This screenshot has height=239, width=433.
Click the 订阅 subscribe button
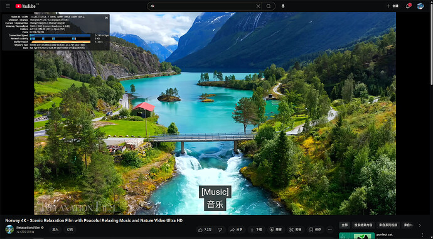[70, 230]
